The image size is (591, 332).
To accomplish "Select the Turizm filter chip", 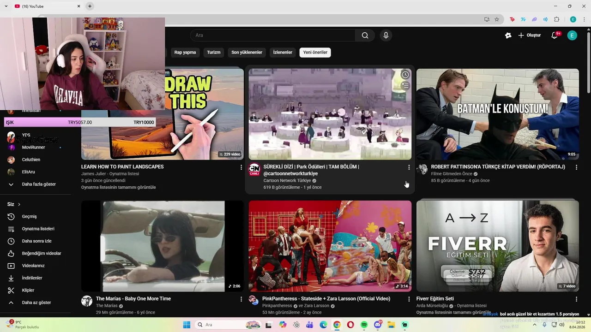I will (x=214, y=53).
